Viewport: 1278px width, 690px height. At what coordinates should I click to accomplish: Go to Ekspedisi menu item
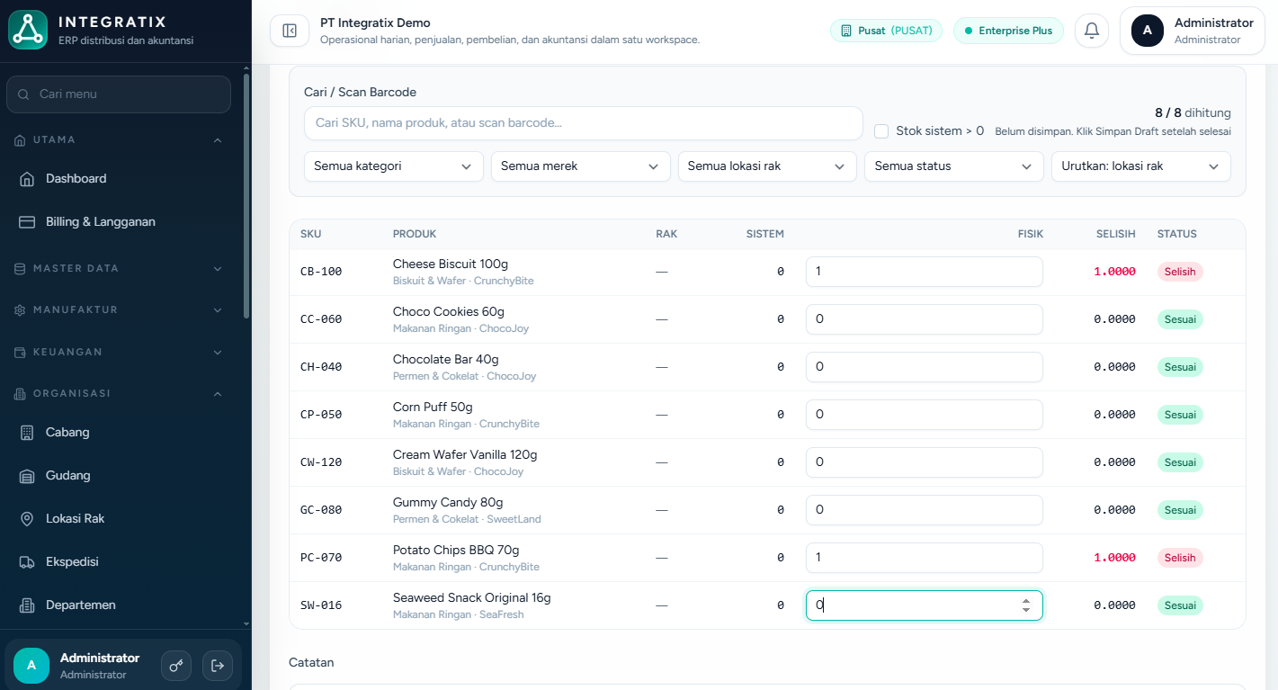[119, 562]
